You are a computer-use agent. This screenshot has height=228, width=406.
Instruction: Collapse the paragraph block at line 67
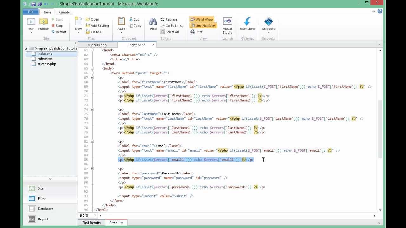coord(92,77)
